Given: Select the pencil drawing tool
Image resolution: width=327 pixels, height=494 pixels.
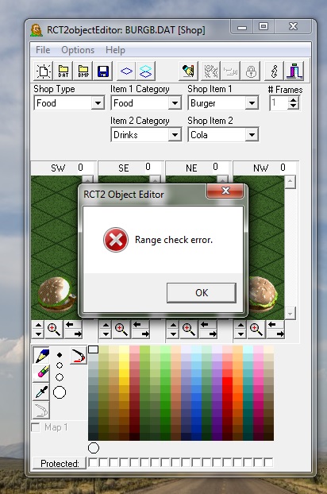Looking at the screenshot, I should point(41,355).
